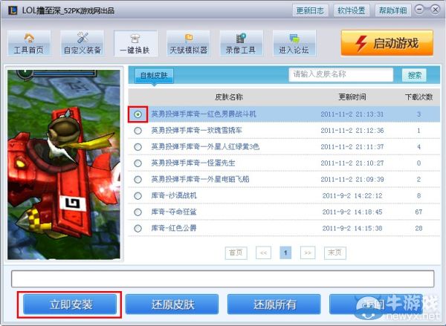The height and width of the screenshot is (326, 446).
Task: Open the 天赋模拟器 talent simulator
Action: tap(188, 44)
